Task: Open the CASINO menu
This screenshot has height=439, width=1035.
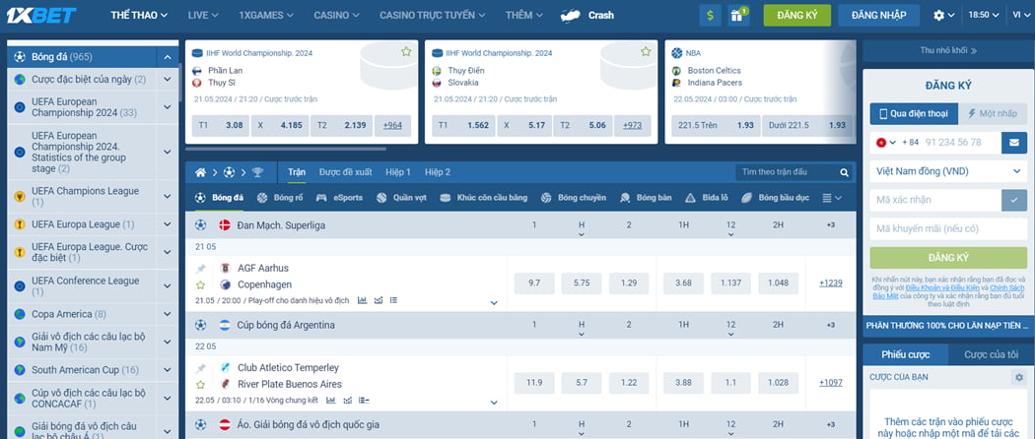Action: 336,15
